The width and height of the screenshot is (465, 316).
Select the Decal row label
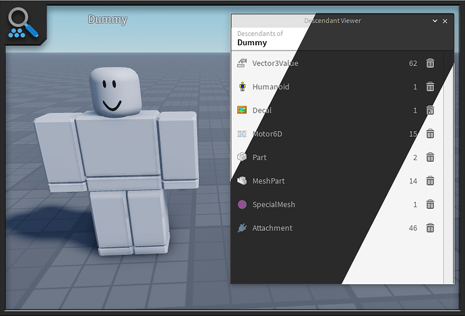point(262,110)
